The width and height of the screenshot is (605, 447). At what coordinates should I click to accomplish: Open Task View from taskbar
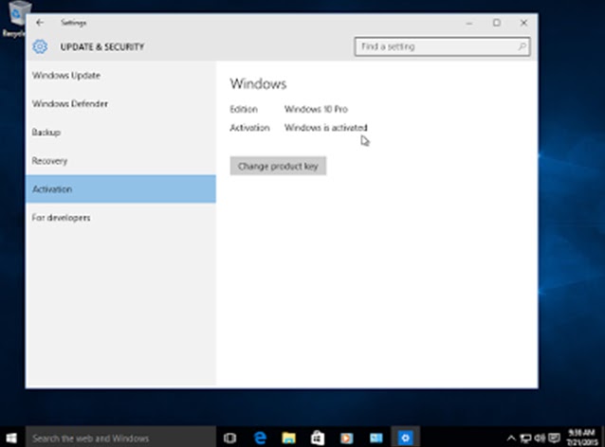[x=230, y=438]
